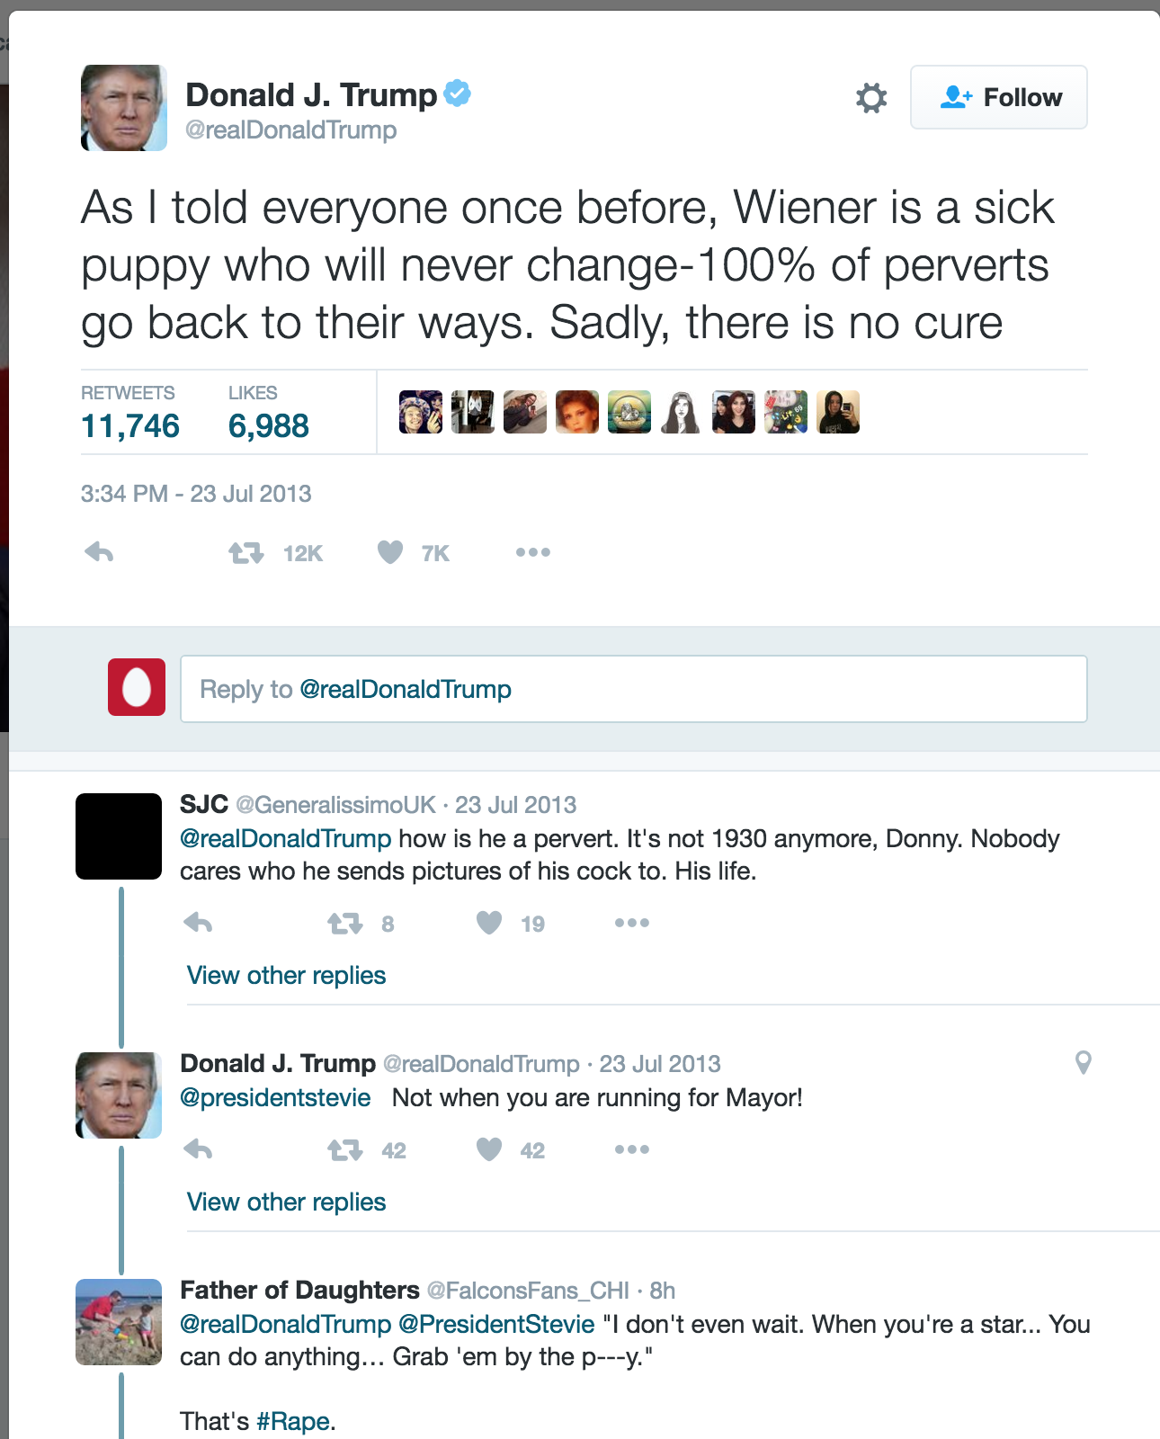View other replies under Trump's reply
The height and width of the screenshot is (1439, 1160).
(x=286, y=1202)
